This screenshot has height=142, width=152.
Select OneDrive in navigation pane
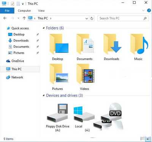click(x=18, y=61)
